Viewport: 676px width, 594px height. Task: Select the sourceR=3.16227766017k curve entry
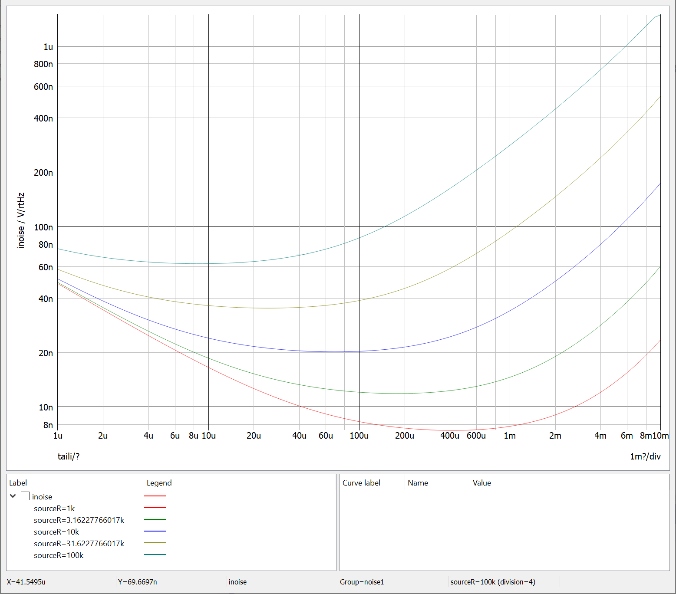pos(79,520)
